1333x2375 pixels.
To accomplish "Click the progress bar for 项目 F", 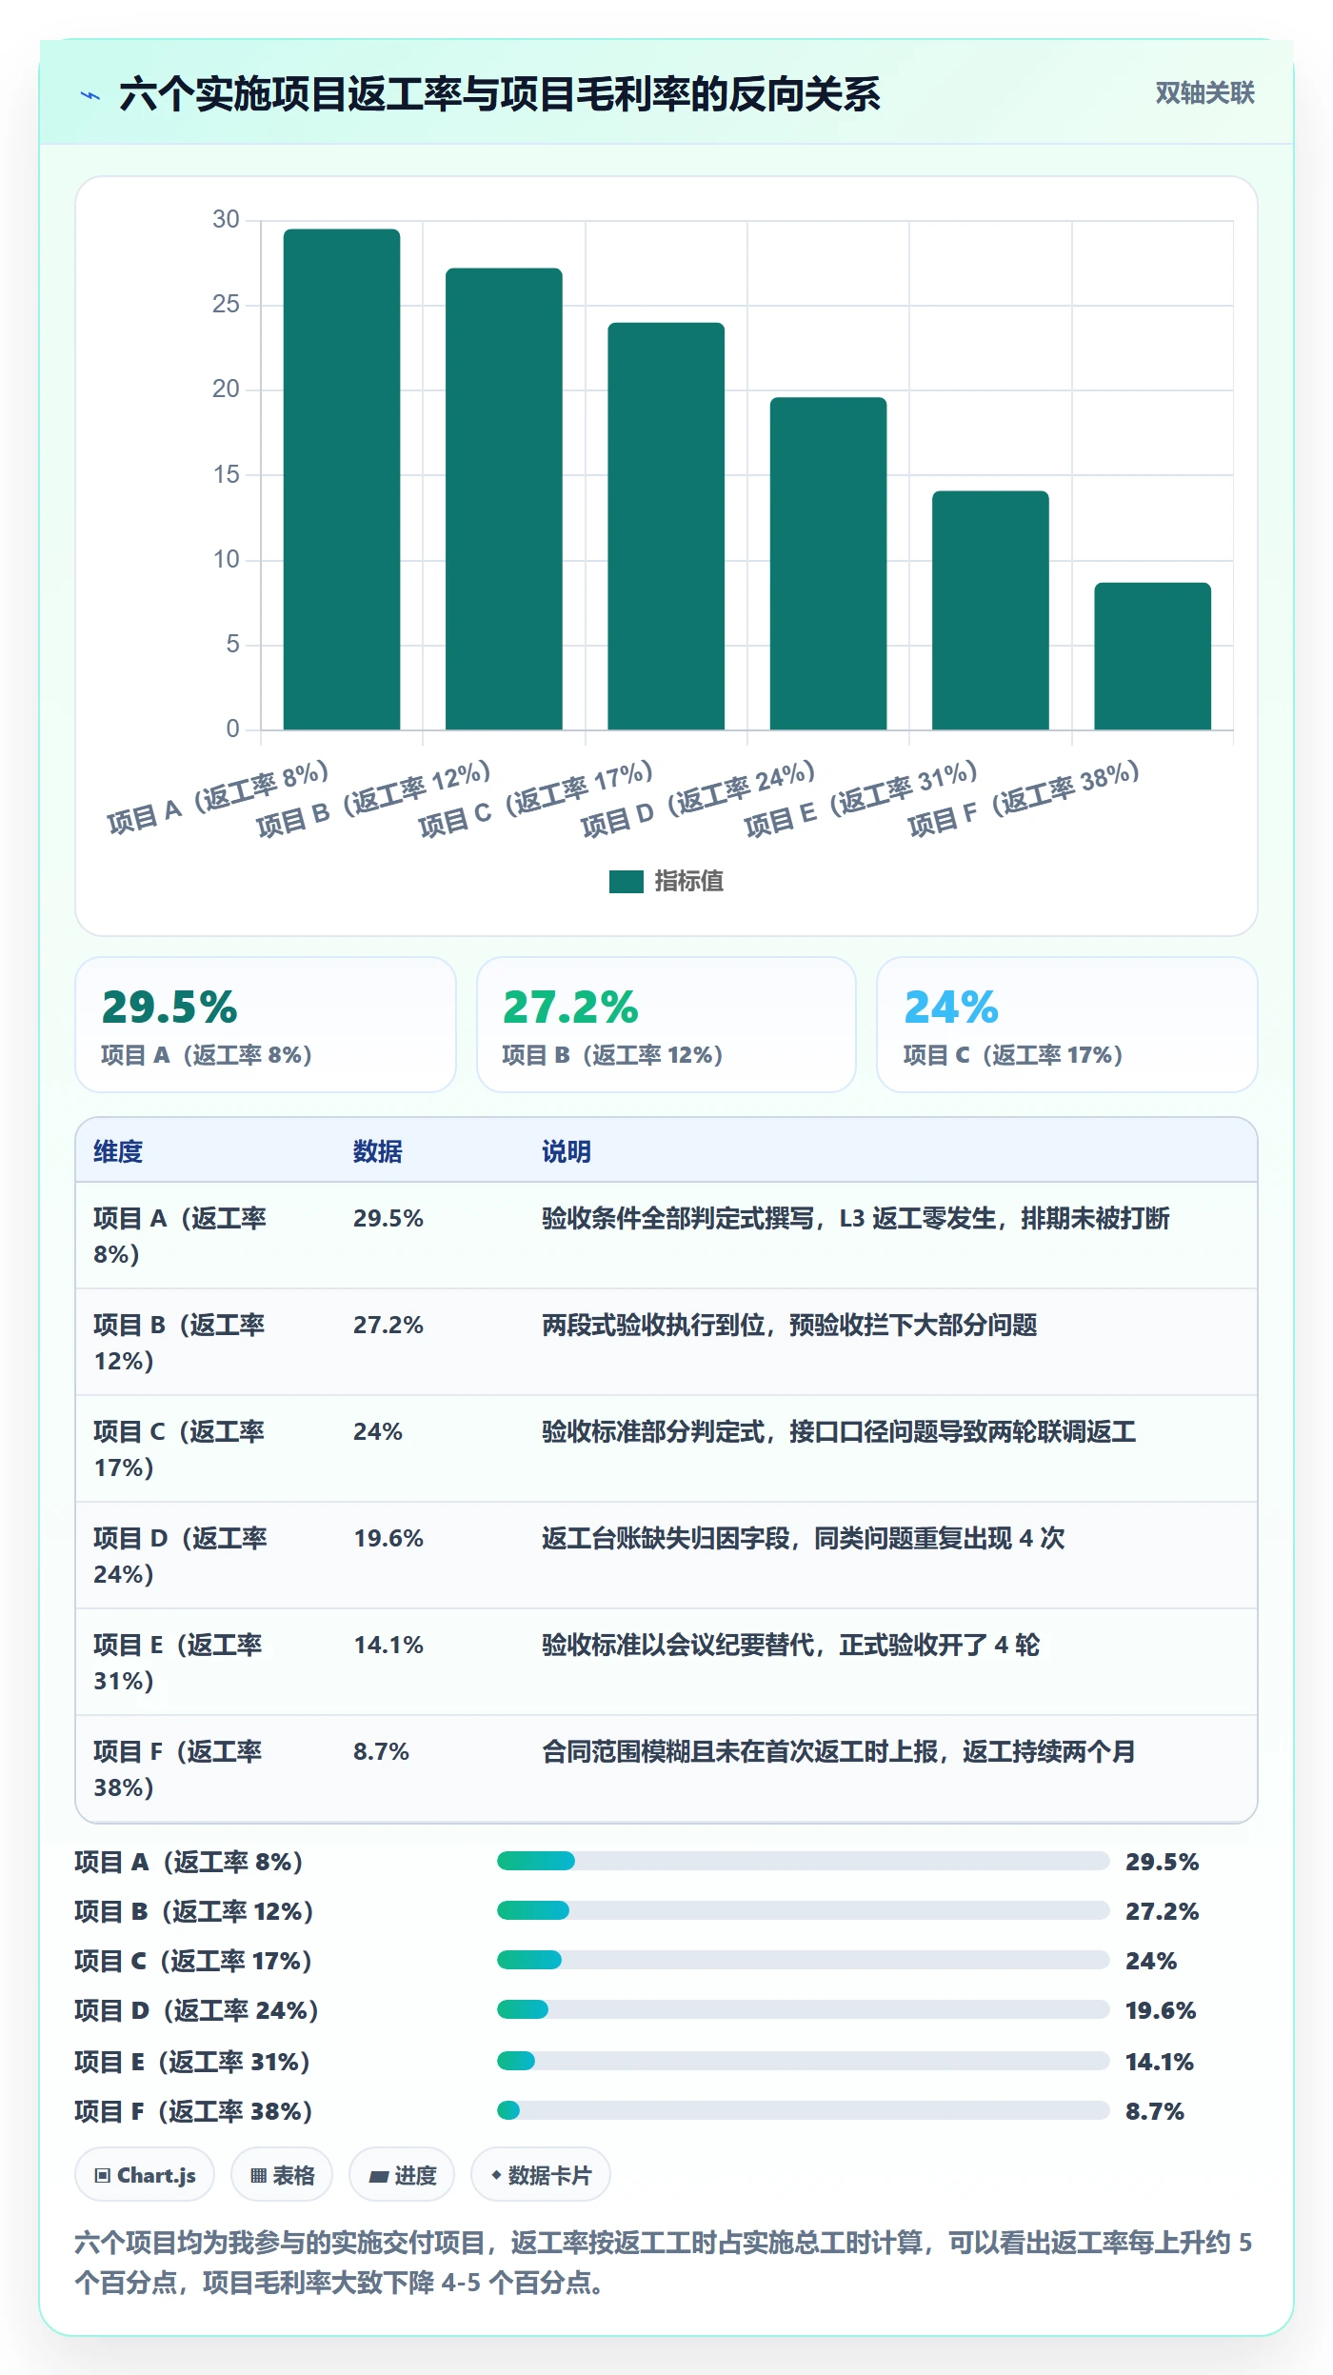I will click(803, 2110).
